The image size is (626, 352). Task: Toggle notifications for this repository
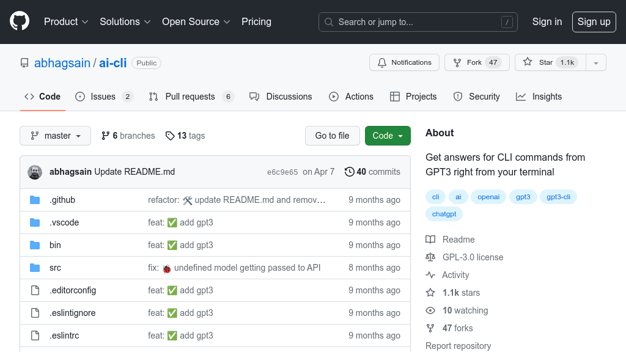click(404, 62)
